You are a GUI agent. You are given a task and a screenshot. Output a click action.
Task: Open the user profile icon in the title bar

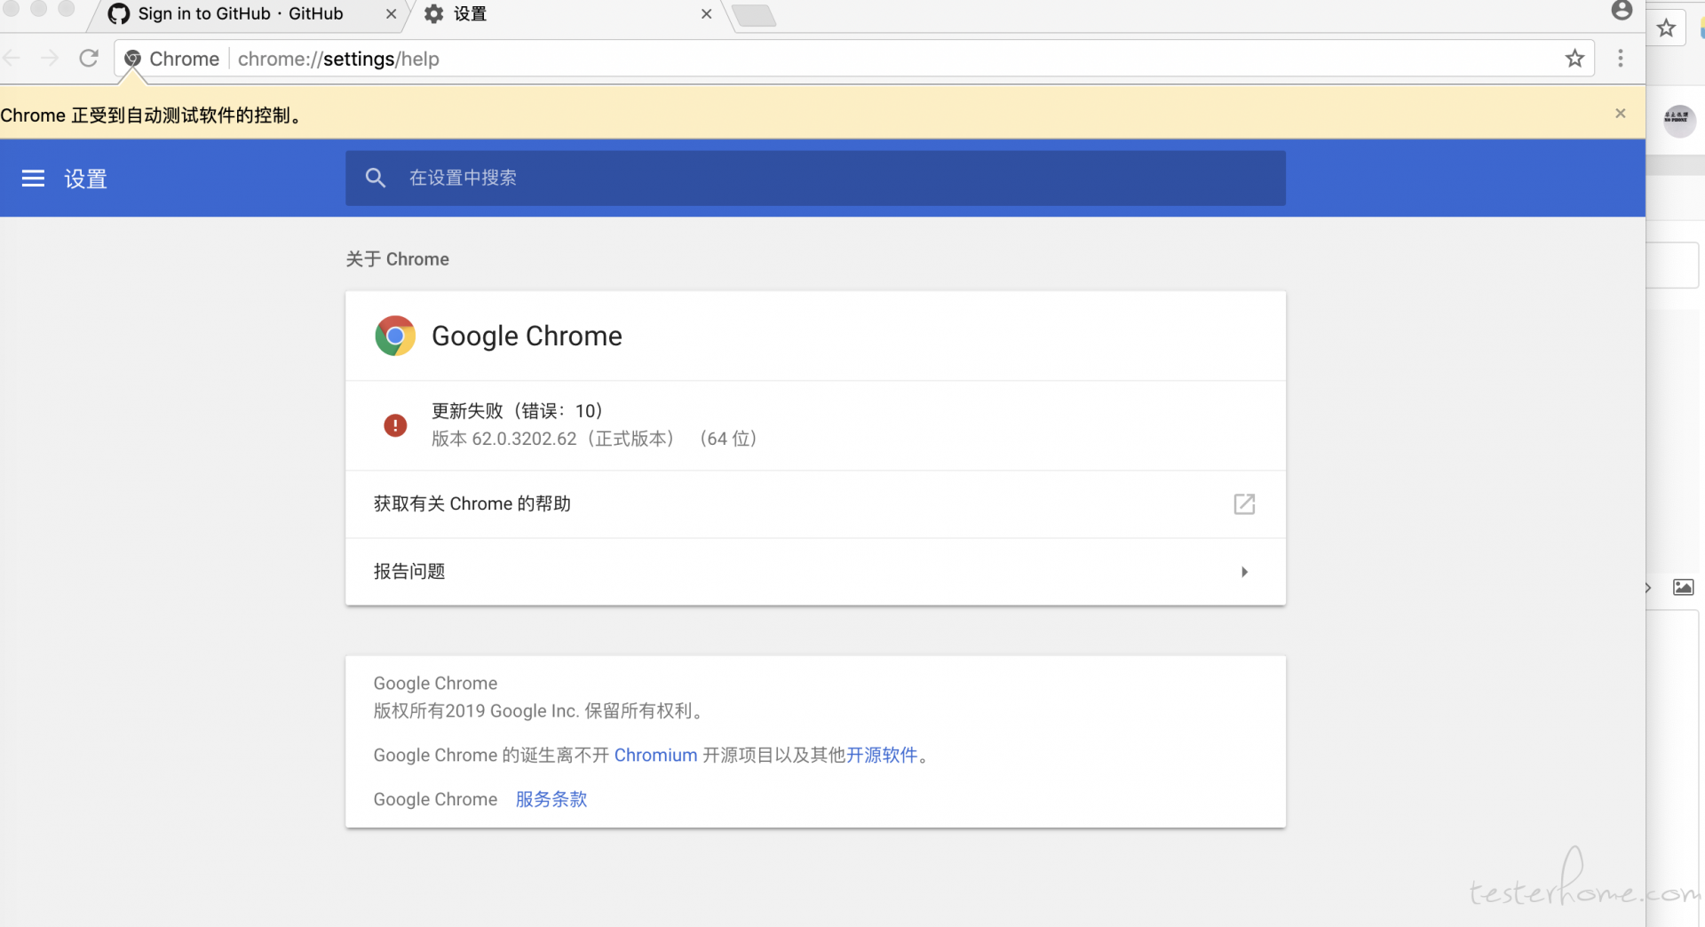click(x=1622, y=11)
